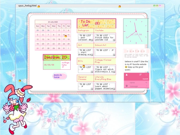Viewport: 180px width, 135px height.
Task: Click the 'College/Career Prep' category label
Action: (x=103, y=61)
